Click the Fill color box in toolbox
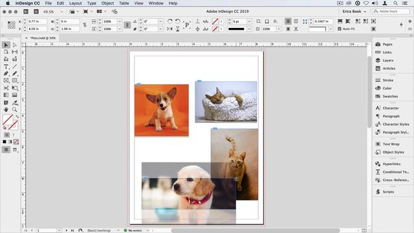 [8, 120]
